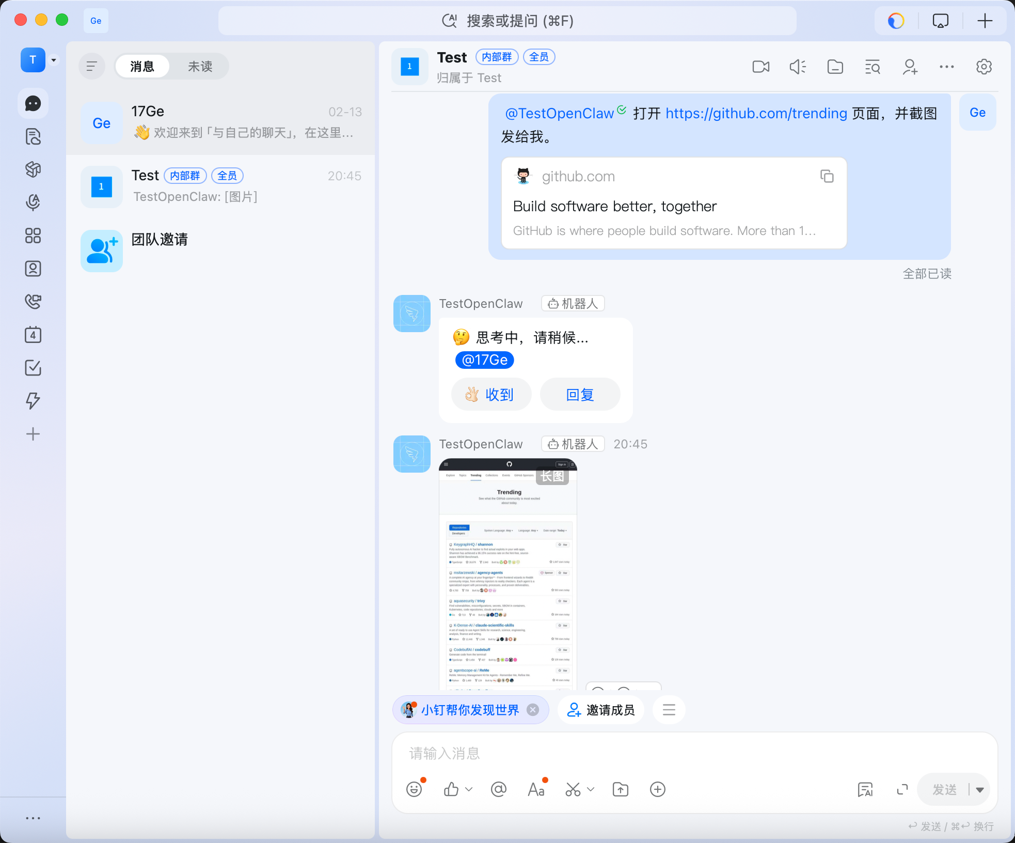Open the screenshot scissors dropdown arrow
This screenshot has height=843, width=1015.
pyautogui.click(x=591, y=789)
